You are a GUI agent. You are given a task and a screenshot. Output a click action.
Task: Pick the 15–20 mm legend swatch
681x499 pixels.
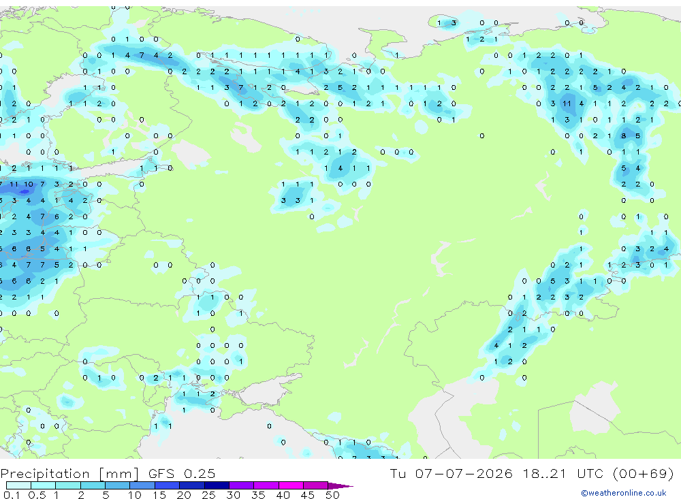pyautogui.click(x=168, y=485)
